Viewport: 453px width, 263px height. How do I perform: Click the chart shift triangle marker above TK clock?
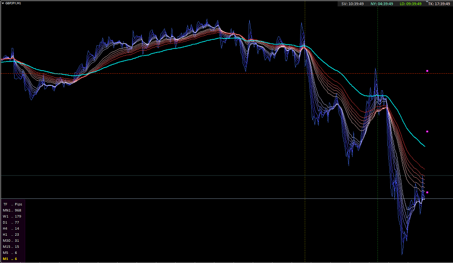coord(427,2)
